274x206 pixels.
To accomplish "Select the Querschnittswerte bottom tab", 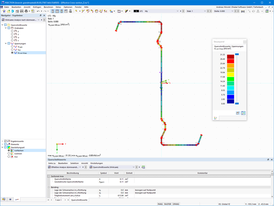I will tap(79, 200).
